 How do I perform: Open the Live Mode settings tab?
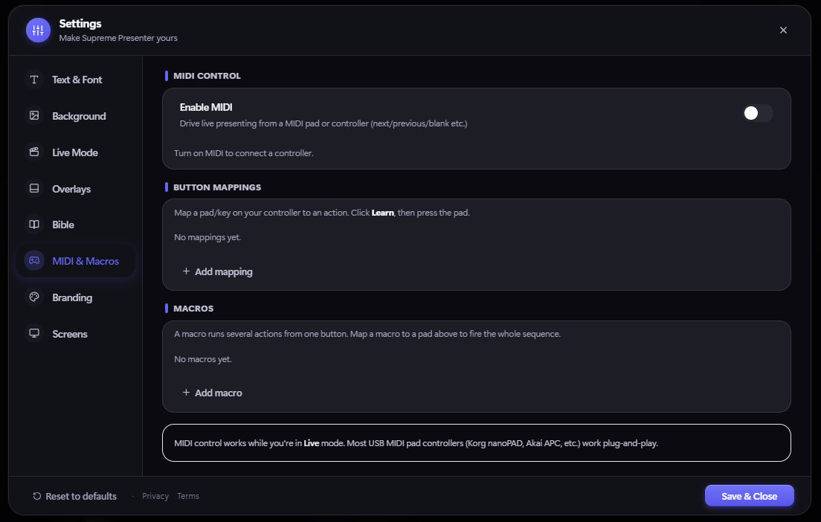point(75,152)
